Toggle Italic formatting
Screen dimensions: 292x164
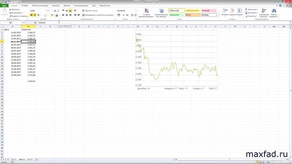(x=35, y=15)
